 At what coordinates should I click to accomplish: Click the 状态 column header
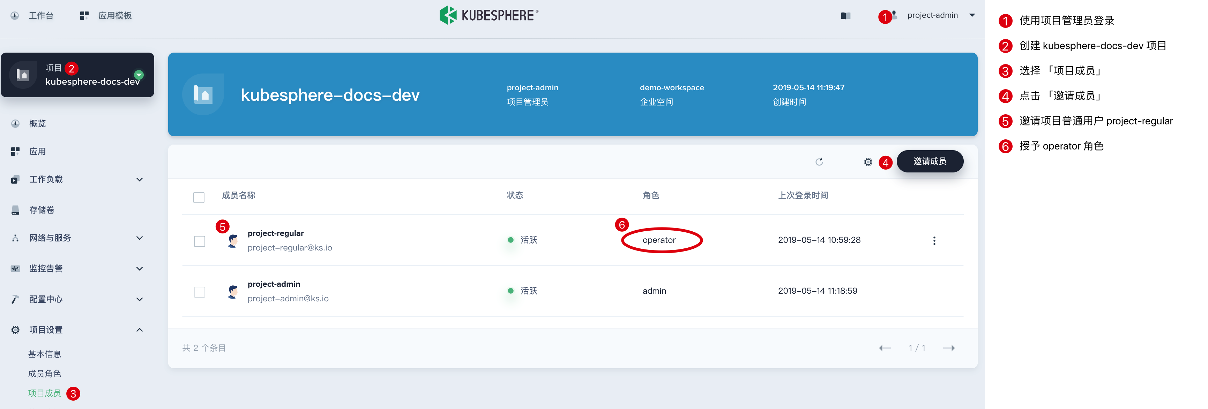[514, 195]
